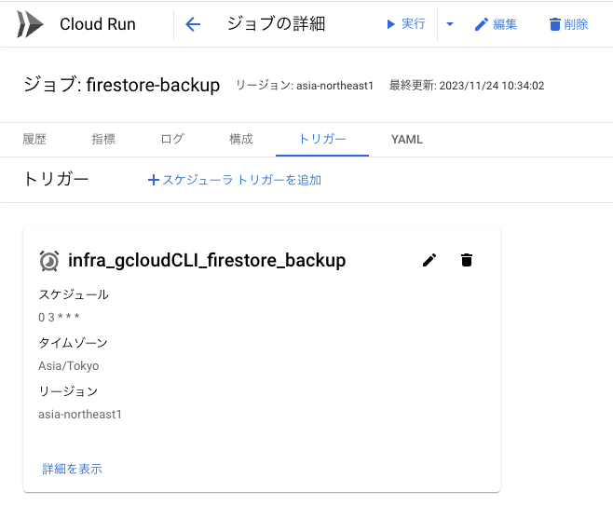The height and width of the screenshot is (519, 613).
Task: Run the job with 実行 button
Action: (405, 24)
